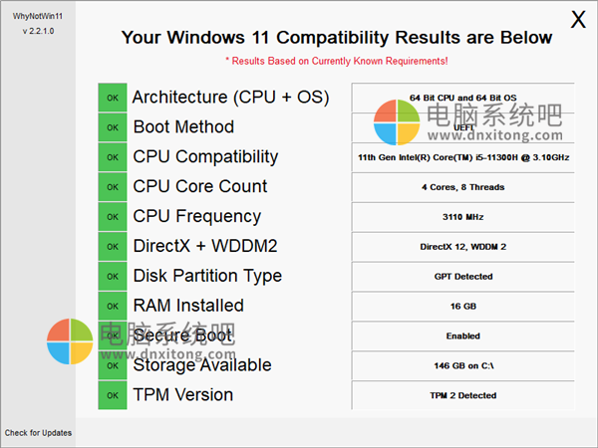
Task: Click the OK badge beside Storage Available
Action: 113,365
